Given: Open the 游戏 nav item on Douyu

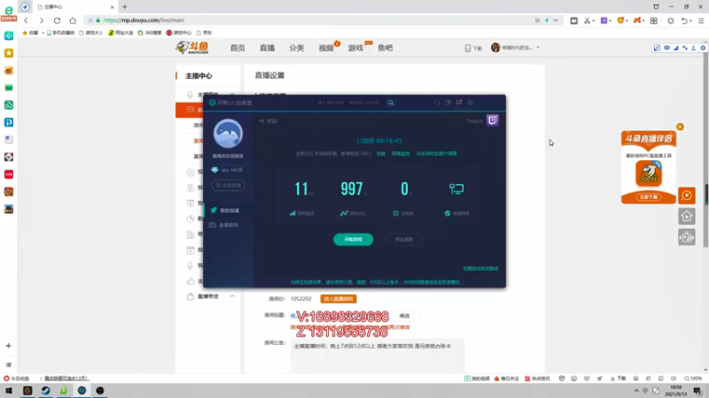Looking at the screenshot, I should (355, 48).
